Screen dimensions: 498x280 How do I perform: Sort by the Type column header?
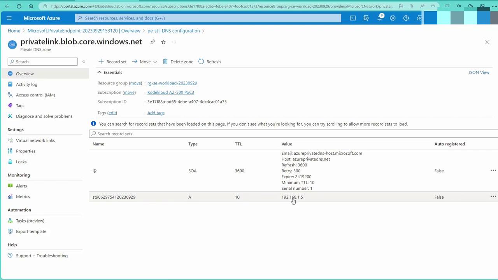point(193,144)
